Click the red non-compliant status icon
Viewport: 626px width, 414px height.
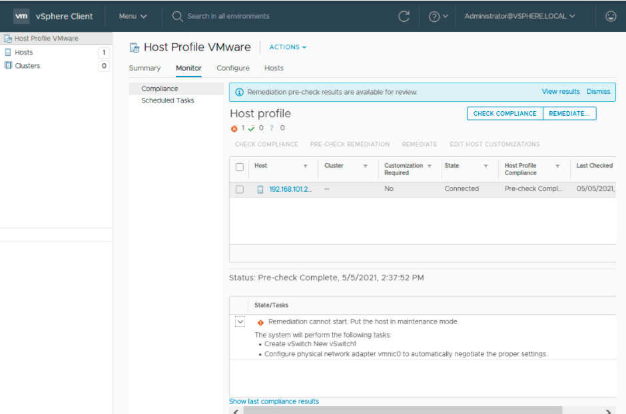[x=234, y=128]
